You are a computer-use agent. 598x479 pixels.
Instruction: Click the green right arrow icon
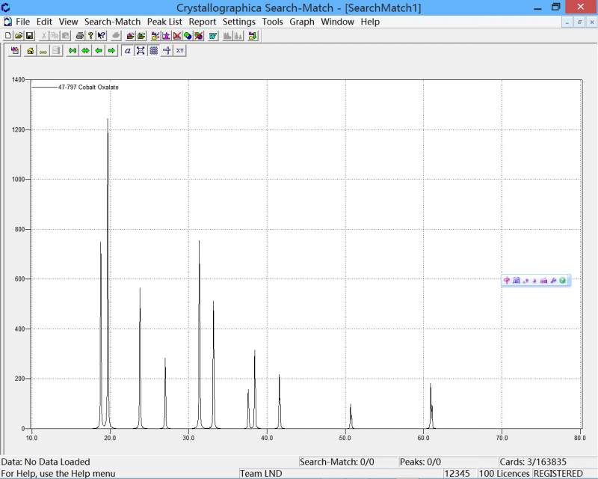pos(111,51)
